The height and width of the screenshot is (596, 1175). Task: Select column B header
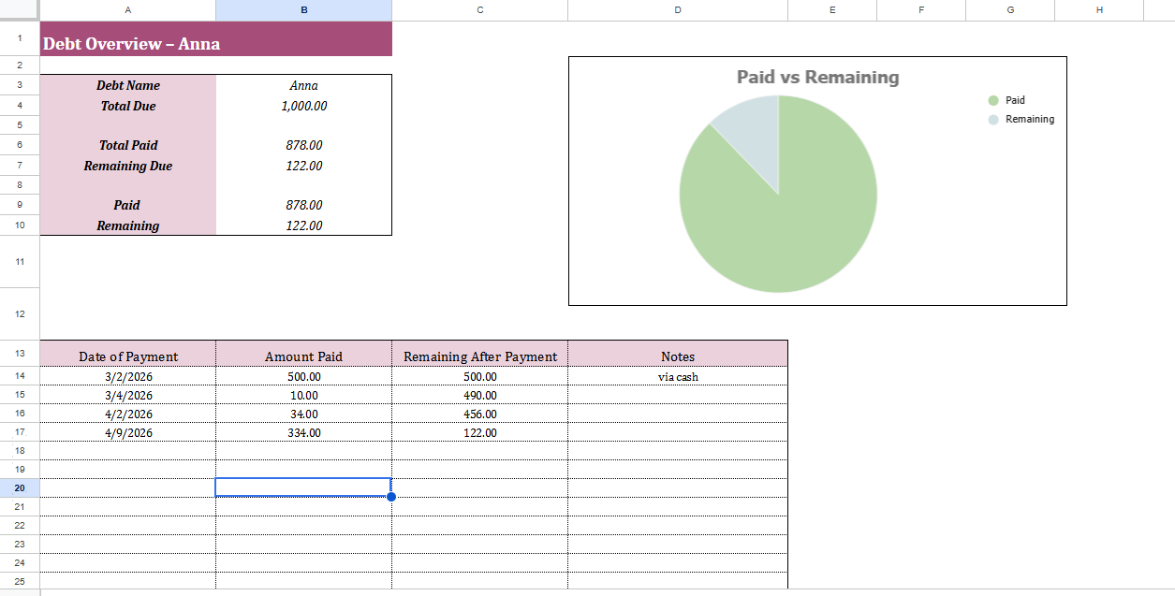(x=303, y=9)
